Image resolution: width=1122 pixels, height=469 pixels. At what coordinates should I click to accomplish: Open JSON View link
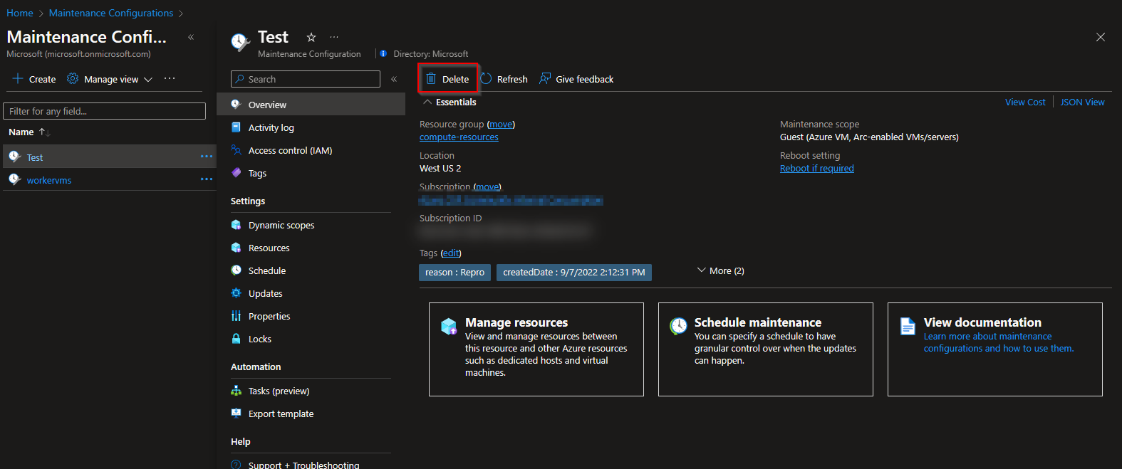click(1082, 102)
